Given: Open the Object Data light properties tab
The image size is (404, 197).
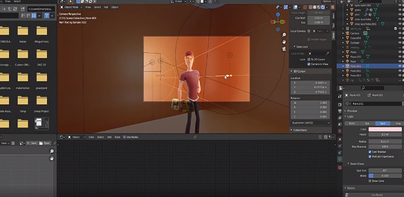Looking at the screenshot, I should pyautogui.click(x=340, y=159).
